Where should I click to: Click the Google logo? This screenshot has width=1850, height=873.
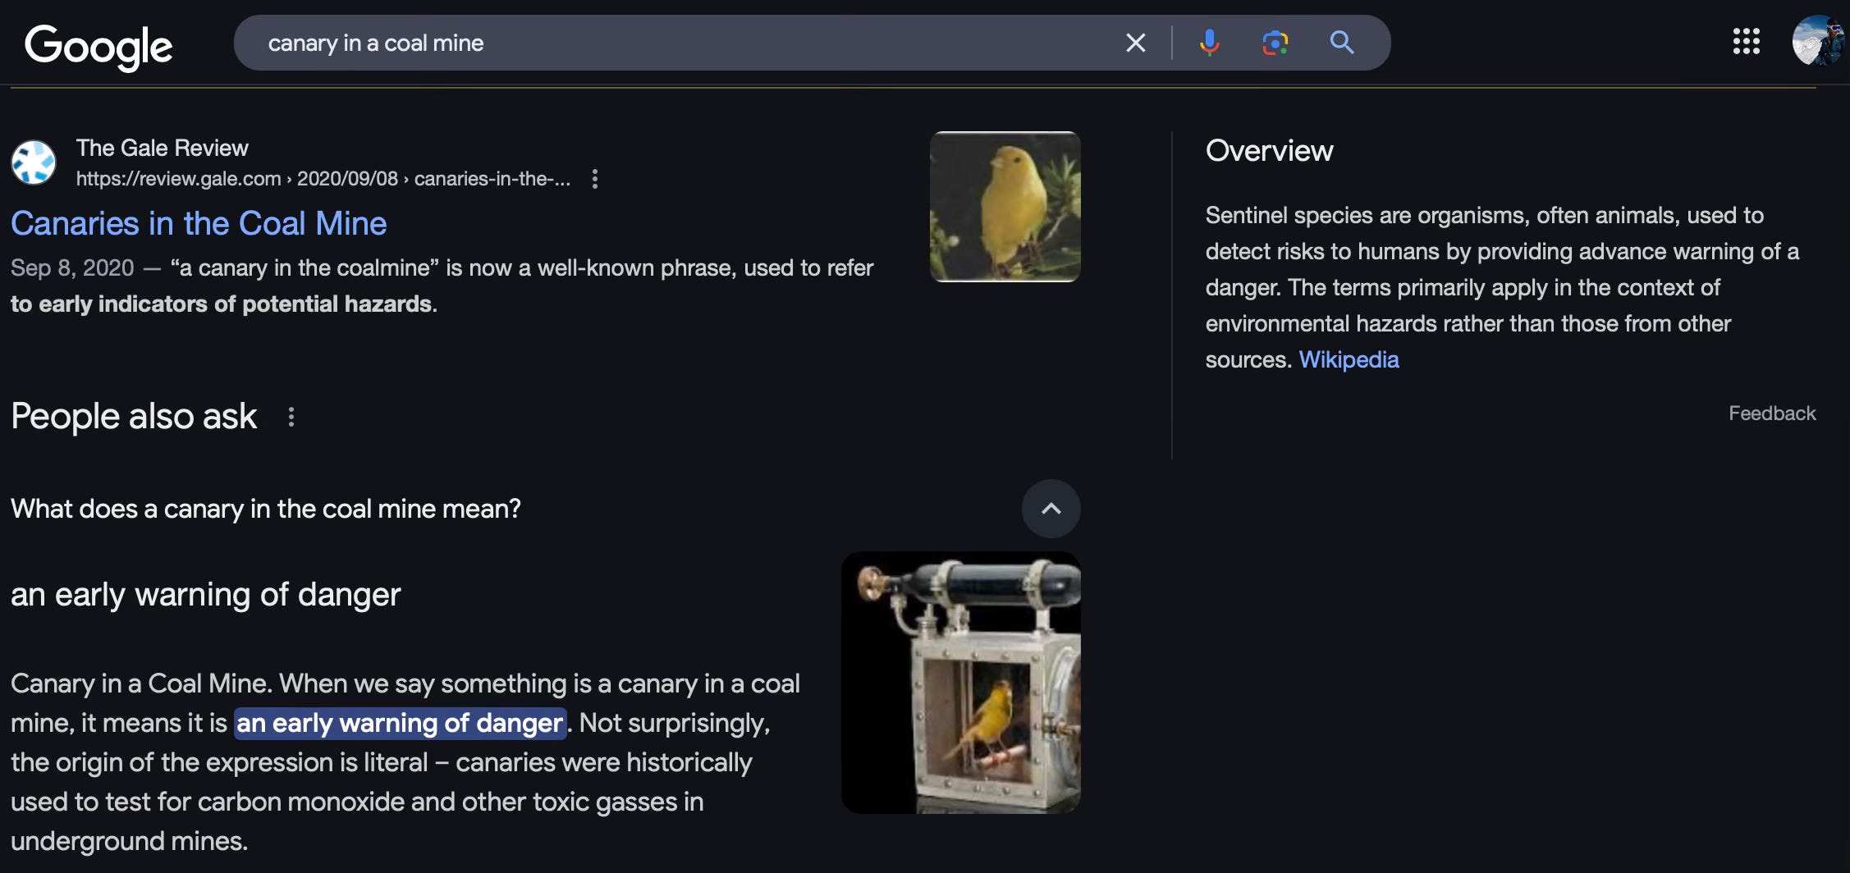tap(98, 46)
